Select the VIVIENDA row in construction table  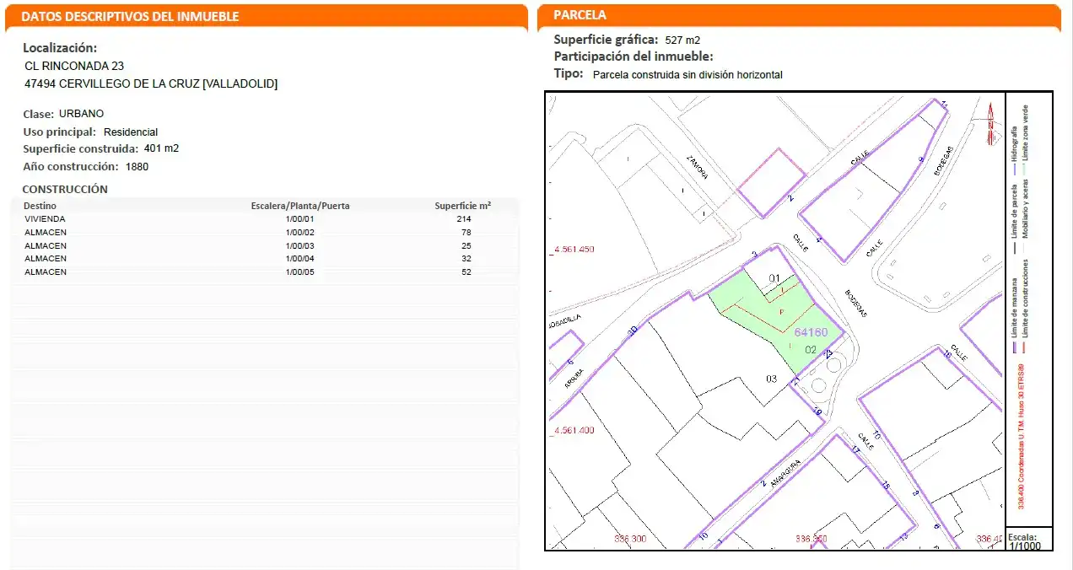coord(265,218)
